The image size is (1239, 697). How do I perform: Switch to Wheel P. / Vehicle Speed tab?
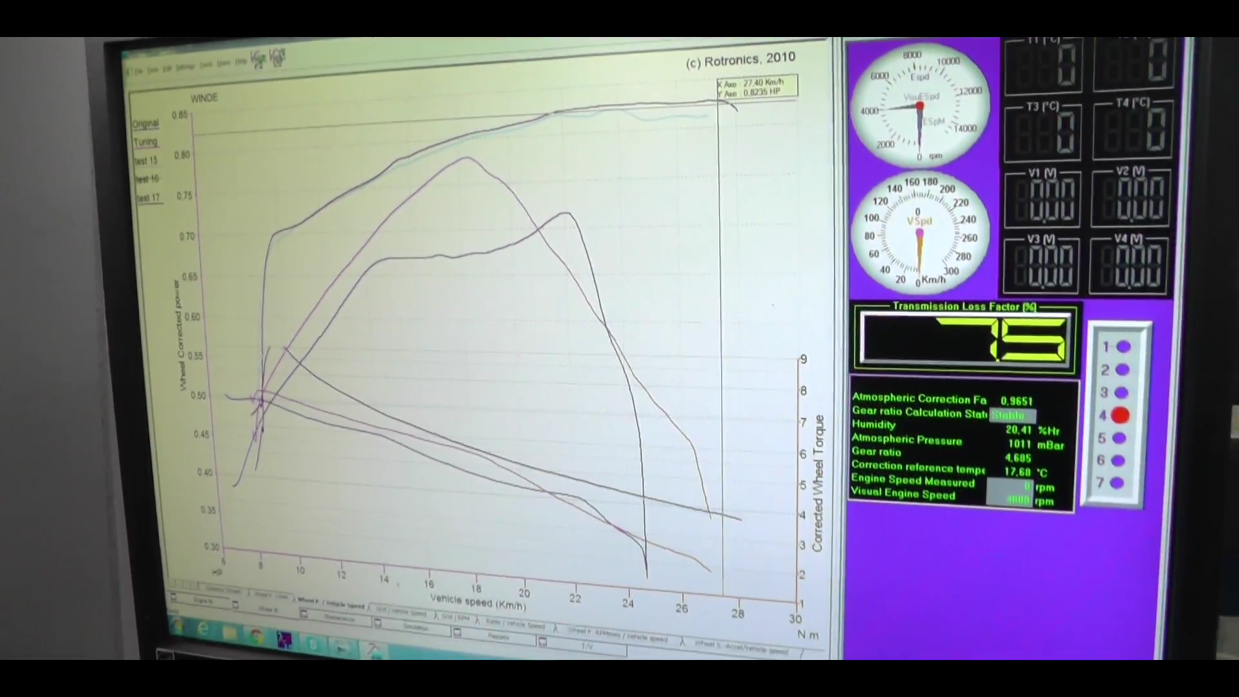click(x=331, y=603)
